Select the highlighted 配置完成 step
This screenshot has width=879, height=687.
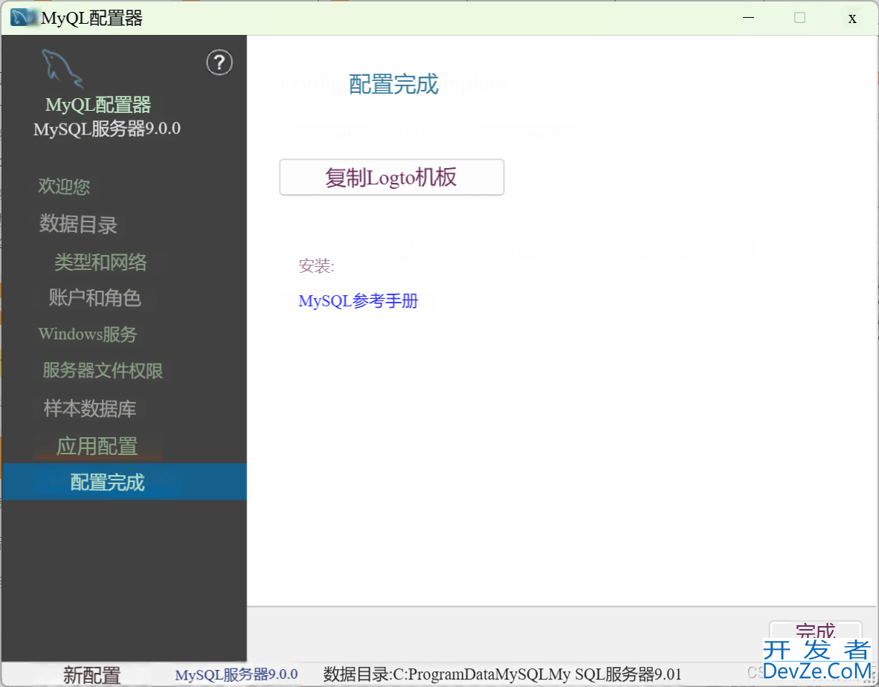pyautogui.click(x=124, y=481)
